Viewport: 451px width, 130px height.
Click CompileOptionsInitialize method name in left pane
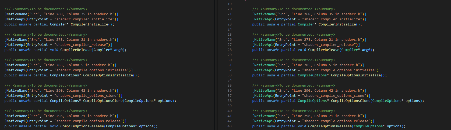[x=108, y=75]
